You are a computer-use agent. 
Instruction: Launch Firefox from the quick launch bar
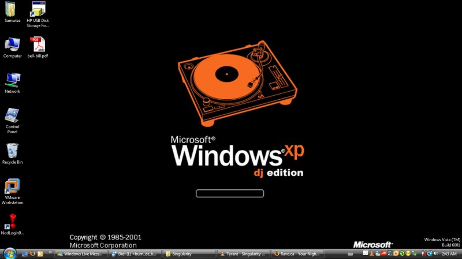32,253
